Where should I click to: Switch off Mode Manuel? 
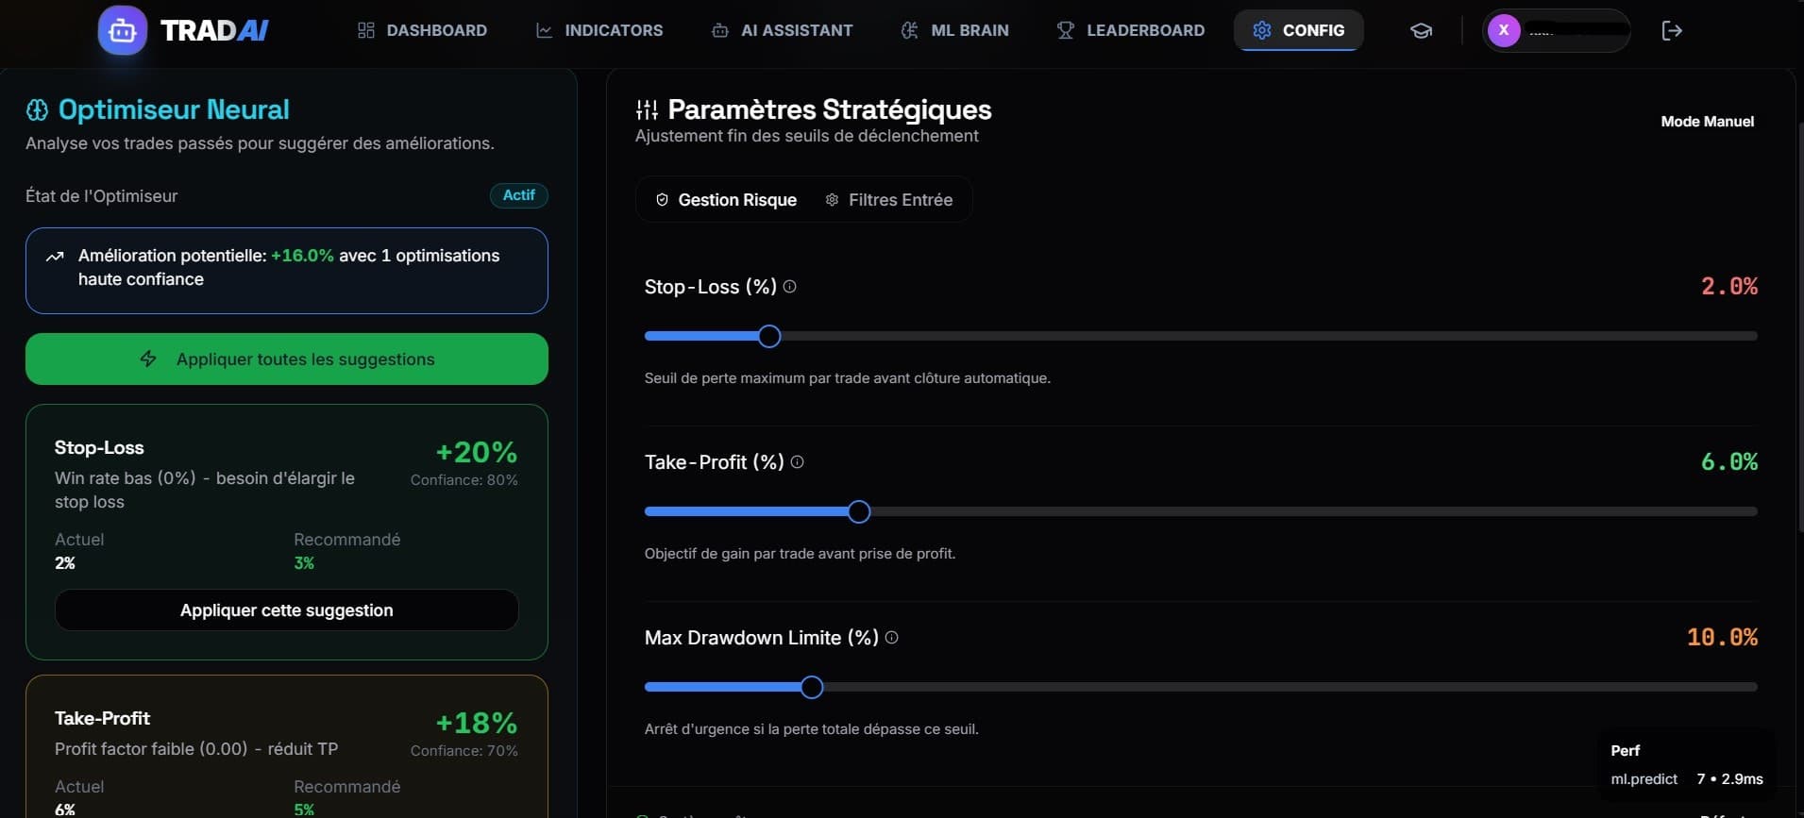1707,121
